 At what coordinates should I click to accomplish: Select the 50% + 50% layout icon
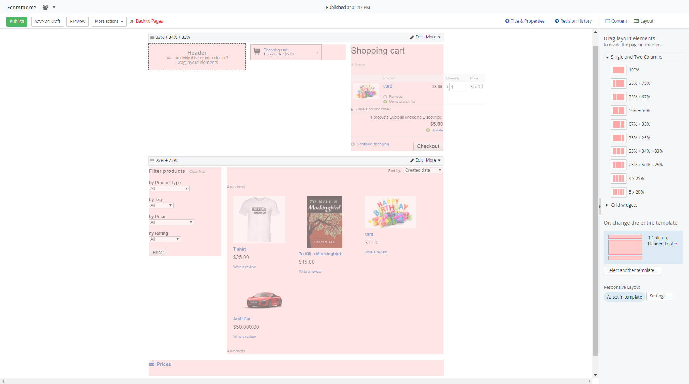(618, 111)
